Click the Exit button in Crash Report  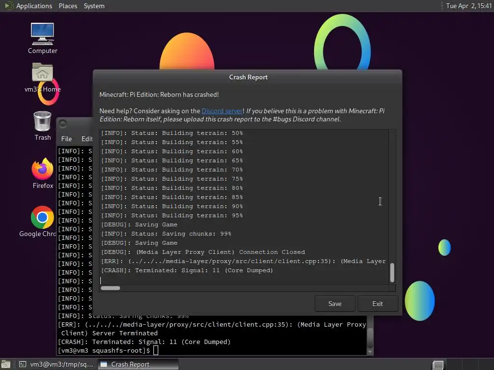(x=377, y=304)
